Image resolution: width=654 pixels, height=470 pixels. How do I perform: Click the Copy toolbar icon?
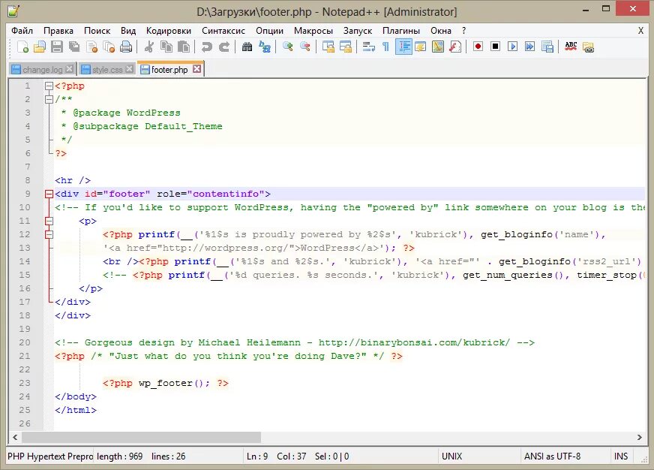(166, 47)
